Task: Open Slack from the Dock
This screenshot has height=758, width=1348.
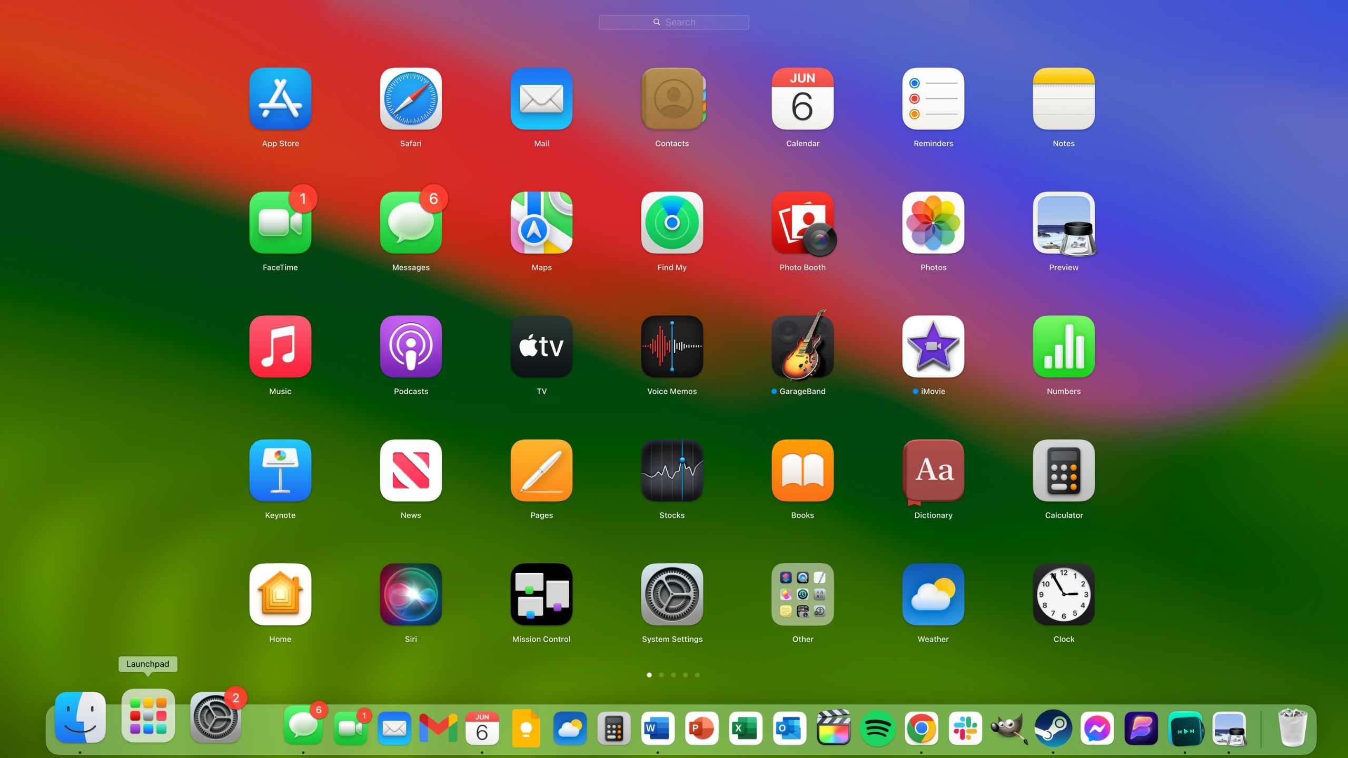Action: (965, 729)
